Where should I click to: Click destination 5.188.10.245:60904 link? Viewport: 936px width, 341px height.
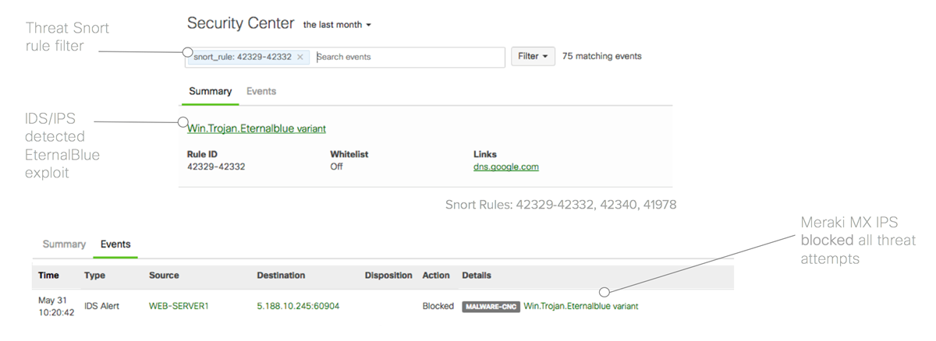coord(298,307)
